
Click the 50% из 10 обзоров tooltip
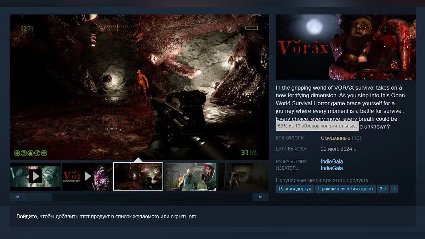tap(317, 126)
